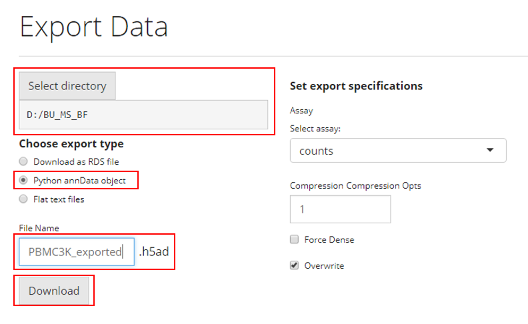Screen dimensions: 528x324
Task: Click the D:/BU_MS_BF directory path box
Action: 143,115
